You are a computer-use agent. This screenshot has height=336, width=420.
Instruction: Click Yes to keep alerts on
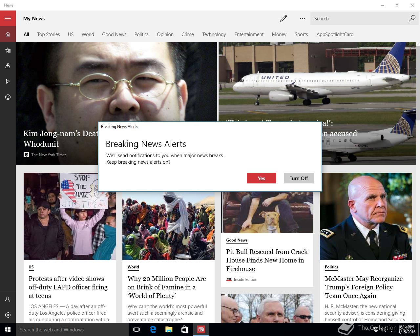(262, 178)
